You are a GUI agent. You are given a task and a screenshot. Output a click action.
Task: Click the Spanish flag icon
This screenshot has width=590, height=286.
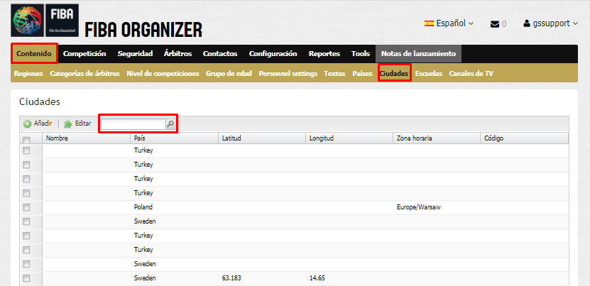(429, 23)
